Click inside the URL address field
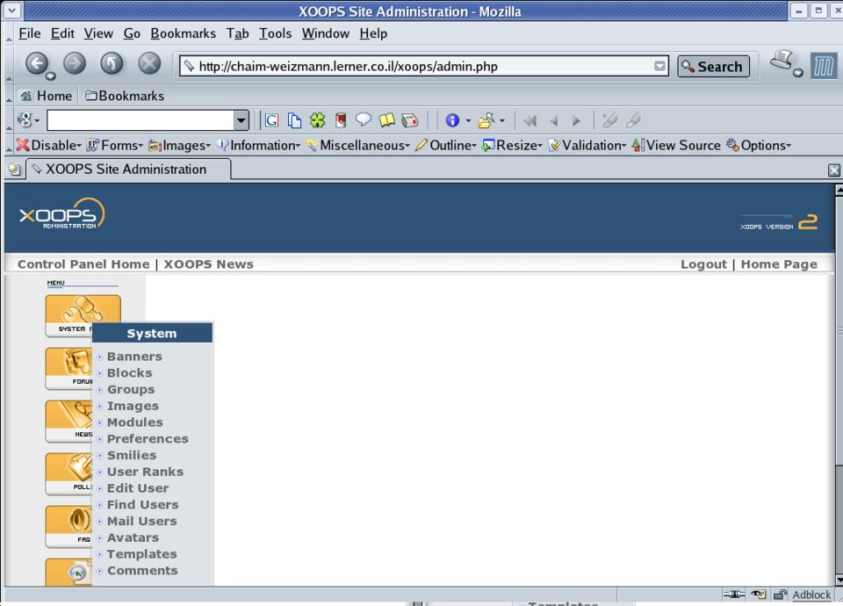This screenshot has width=843, height=606. click(x=423, y=66)
